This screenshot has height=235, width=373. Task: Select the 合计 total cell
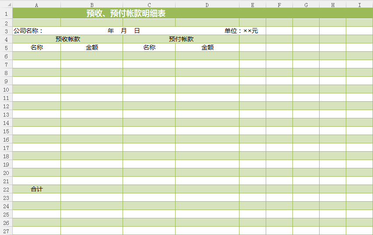tap(36, 189)
